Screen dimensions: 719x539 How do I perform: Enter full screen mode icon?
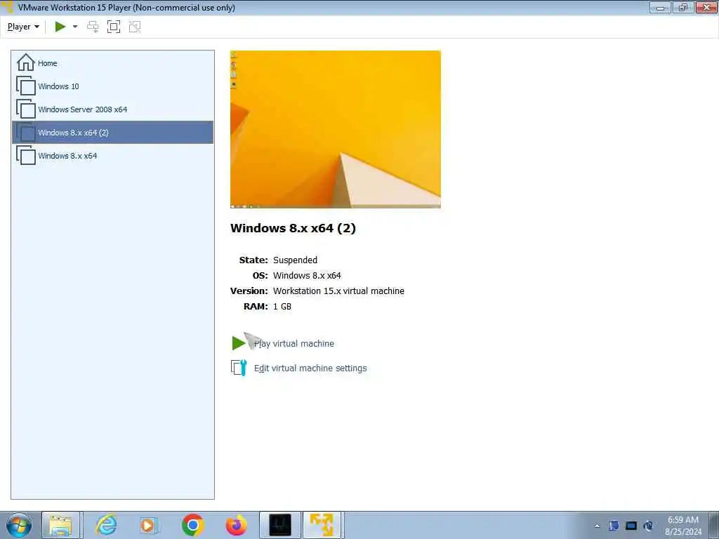pyautogui.click(x=113, y=27)
